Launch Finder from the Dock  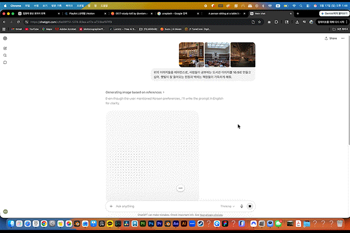11,224
